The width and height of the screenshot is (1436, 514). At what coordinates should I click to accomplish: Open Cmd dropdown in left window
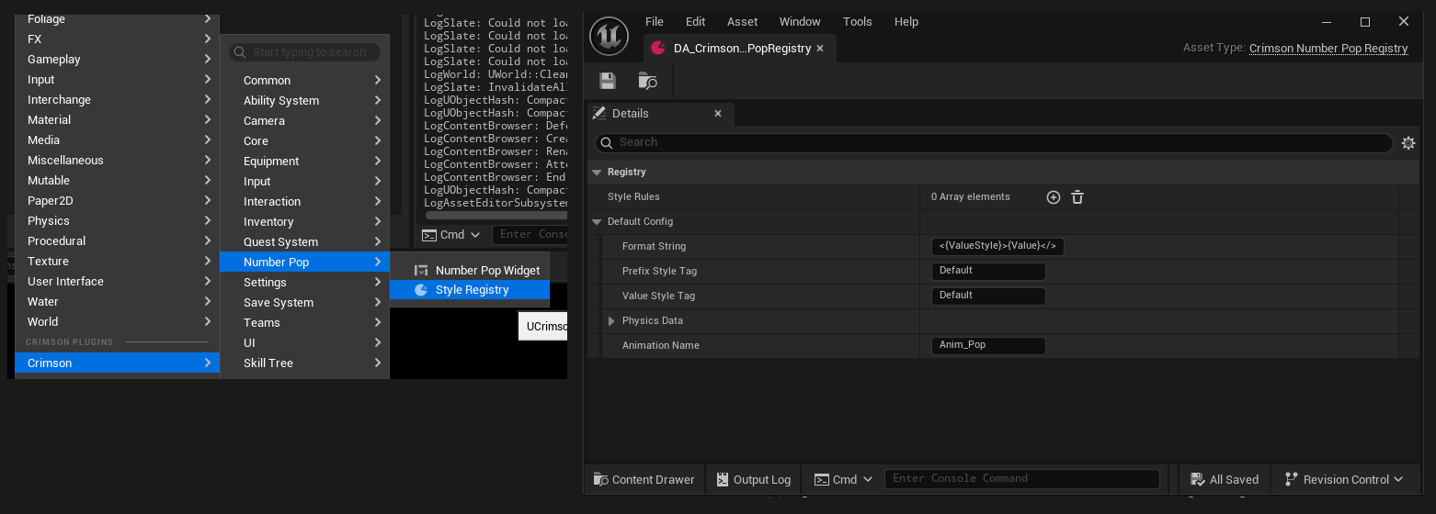451,235
